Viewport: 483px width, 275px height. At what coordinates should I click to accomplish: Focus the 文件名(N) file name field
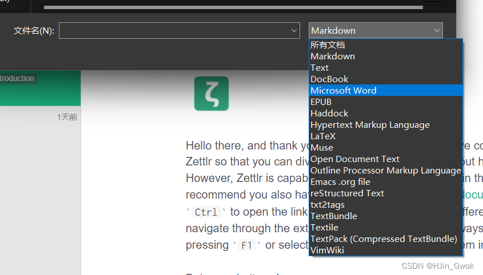pos(179,30)
